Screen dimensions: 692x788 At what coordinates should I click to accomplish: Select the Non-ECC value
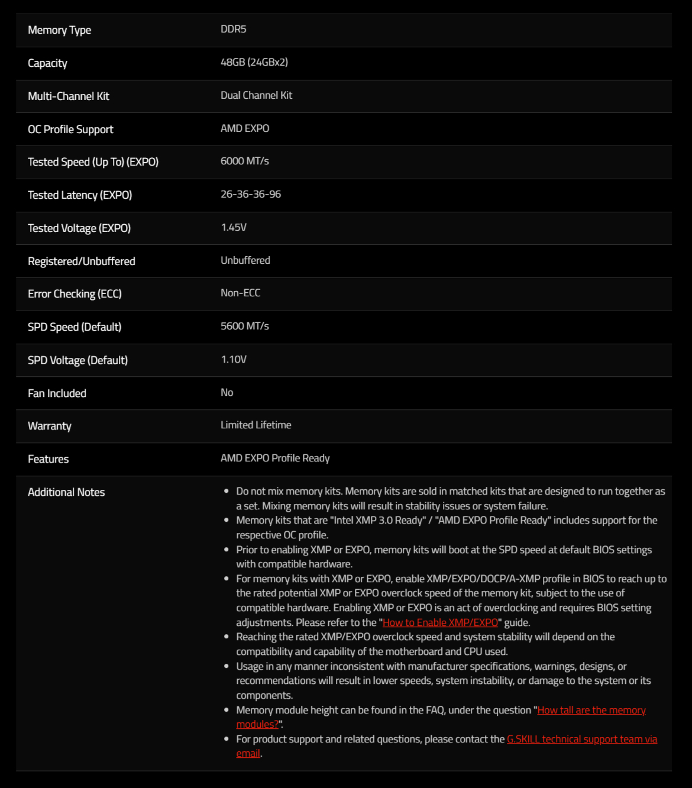(x=240, y=293)
